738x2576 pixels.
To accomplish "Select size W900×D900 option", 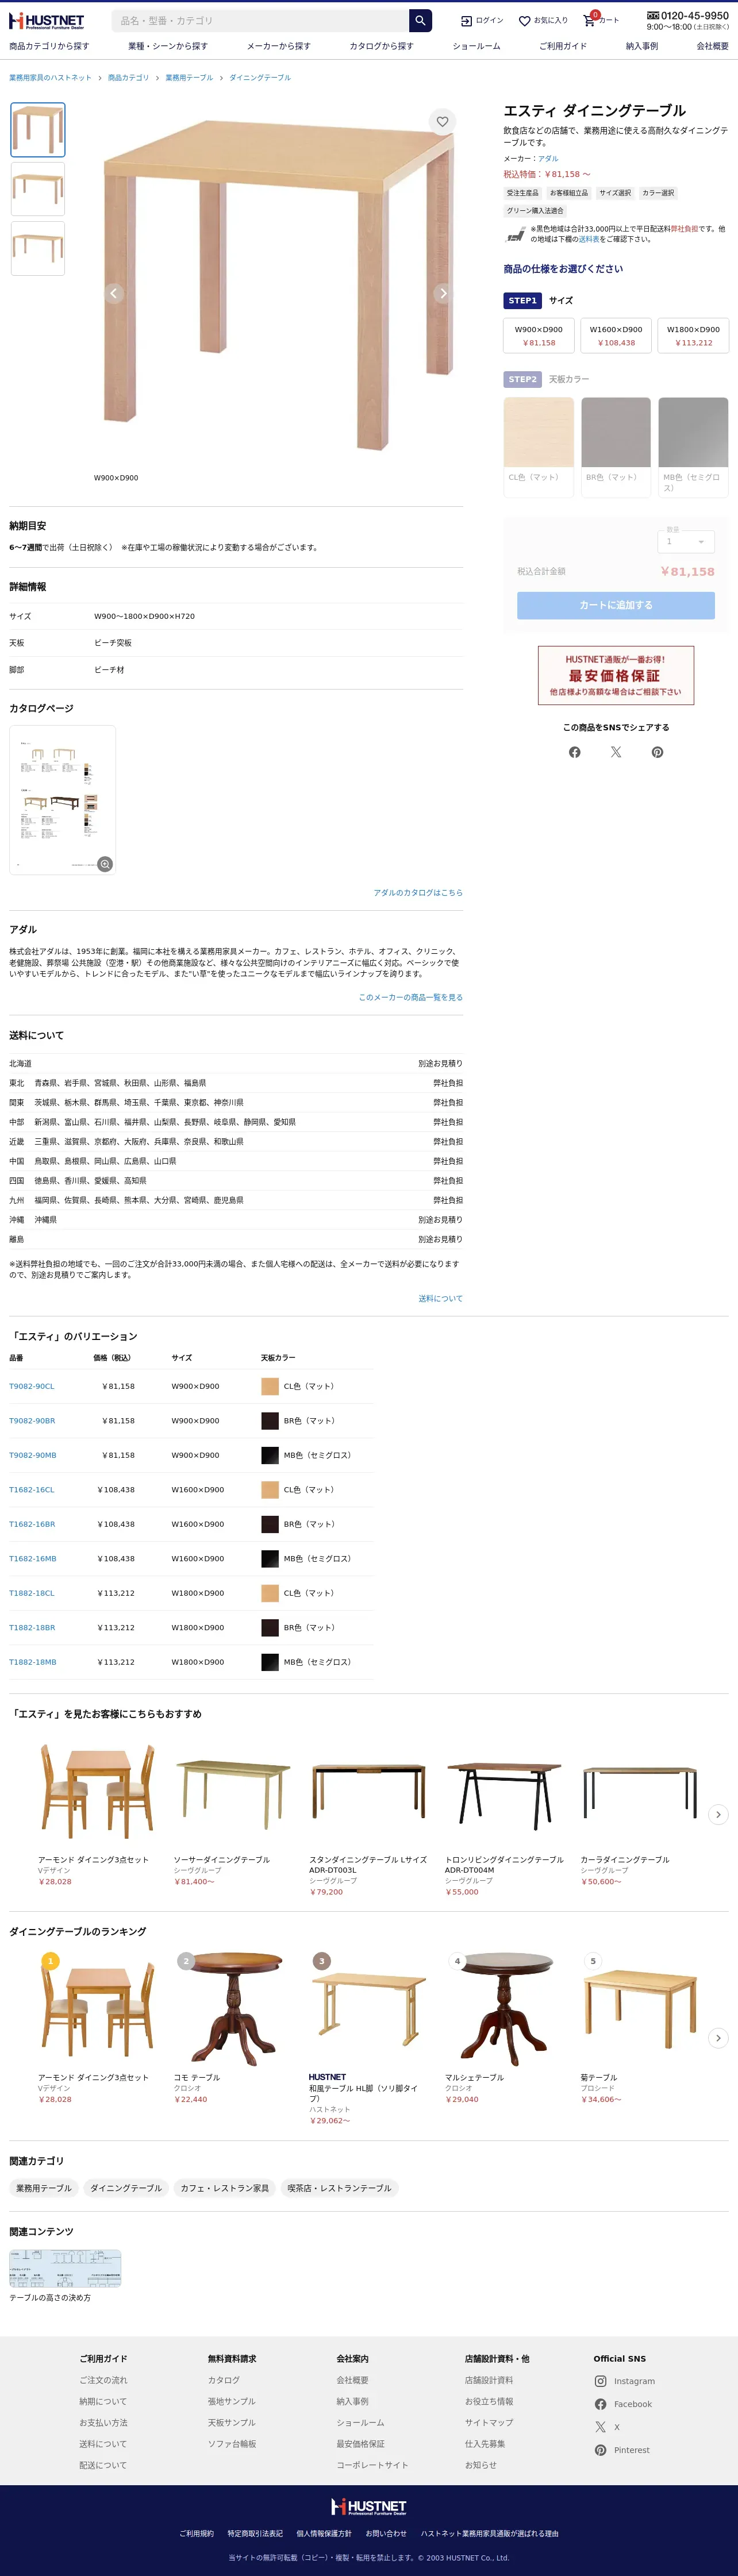I will tap(539, 335).
